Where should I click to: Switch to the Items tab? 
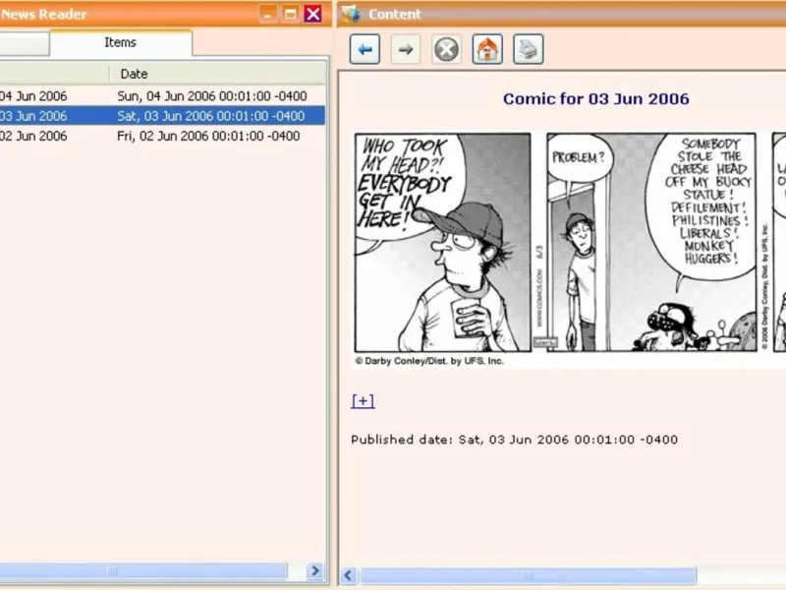tap(120, 42)
